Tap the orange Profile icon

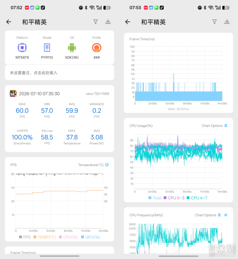click(x=97, y=48)
